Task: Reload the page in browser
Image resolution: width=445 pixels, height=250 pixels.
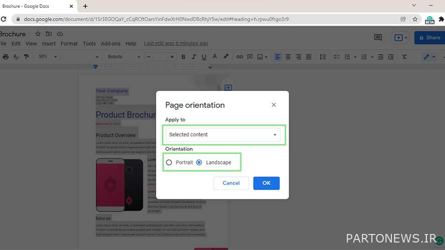Action: click(4, 19)
